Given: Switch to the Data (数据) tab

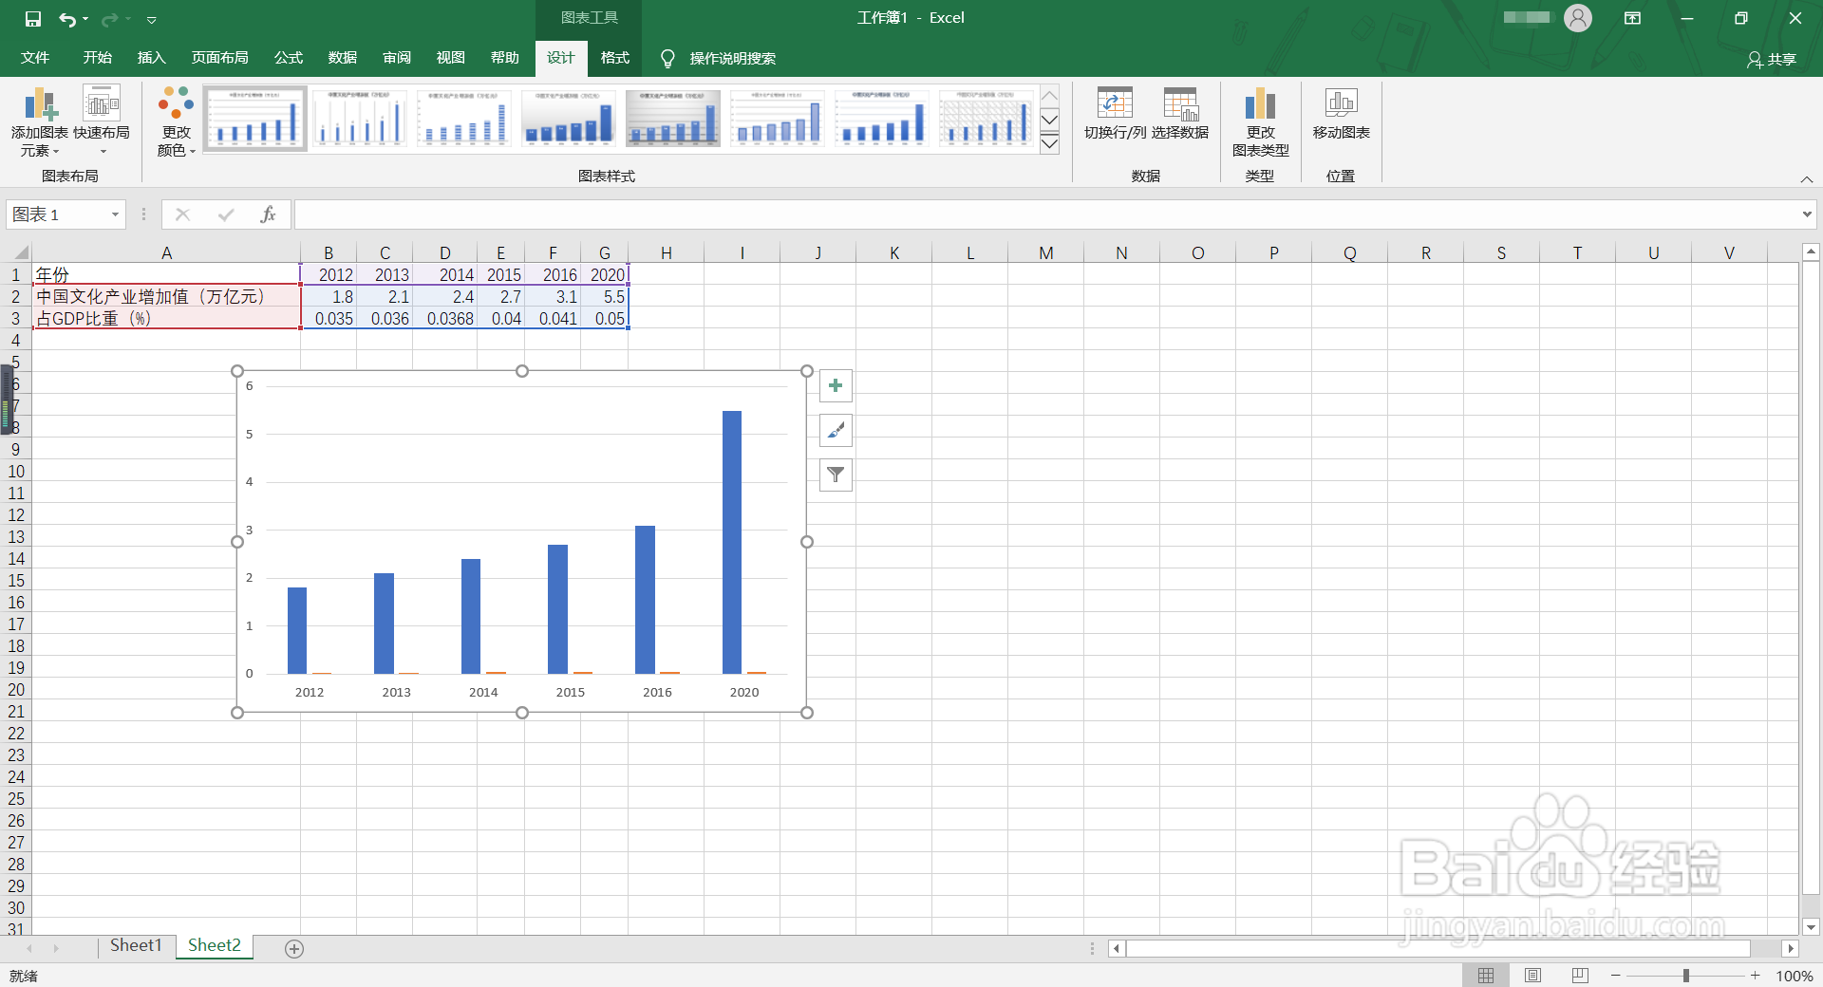Looking at the screenshot, I should point(342,58).
